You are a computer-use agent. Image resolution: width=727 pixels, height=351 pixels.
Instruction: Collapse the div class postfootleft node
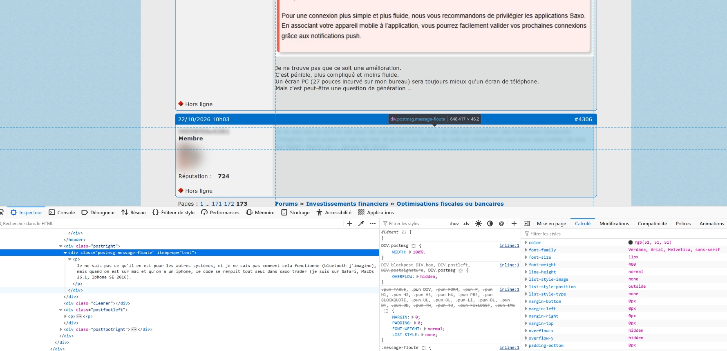click(61, 310)
